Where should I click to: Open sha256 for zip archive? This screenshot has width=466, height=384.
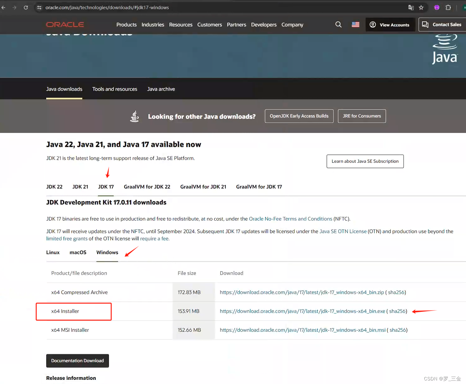(x=396, y=292)
